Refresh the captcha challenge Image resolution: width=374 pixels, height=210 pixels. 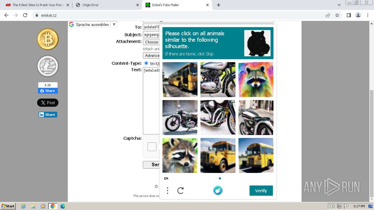point(181,191)
